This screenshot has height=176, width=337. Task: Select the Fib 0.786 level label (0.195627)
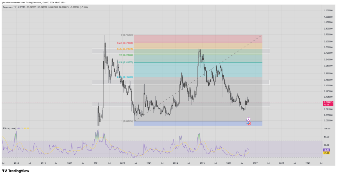click(x=125, y=77)
